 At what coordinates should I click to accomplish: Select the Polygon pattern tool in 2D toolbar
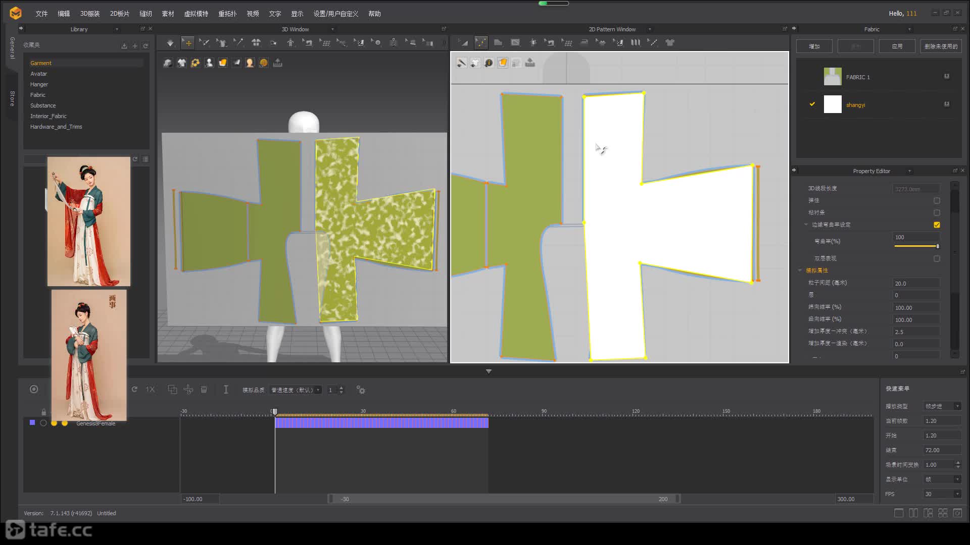[x=498, y=43]
